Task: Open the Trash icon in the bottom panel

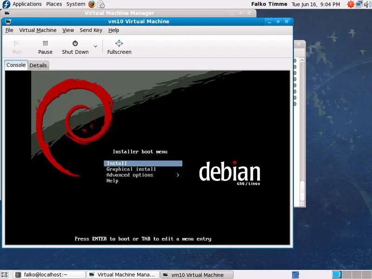Action: [x=295, y=275]
